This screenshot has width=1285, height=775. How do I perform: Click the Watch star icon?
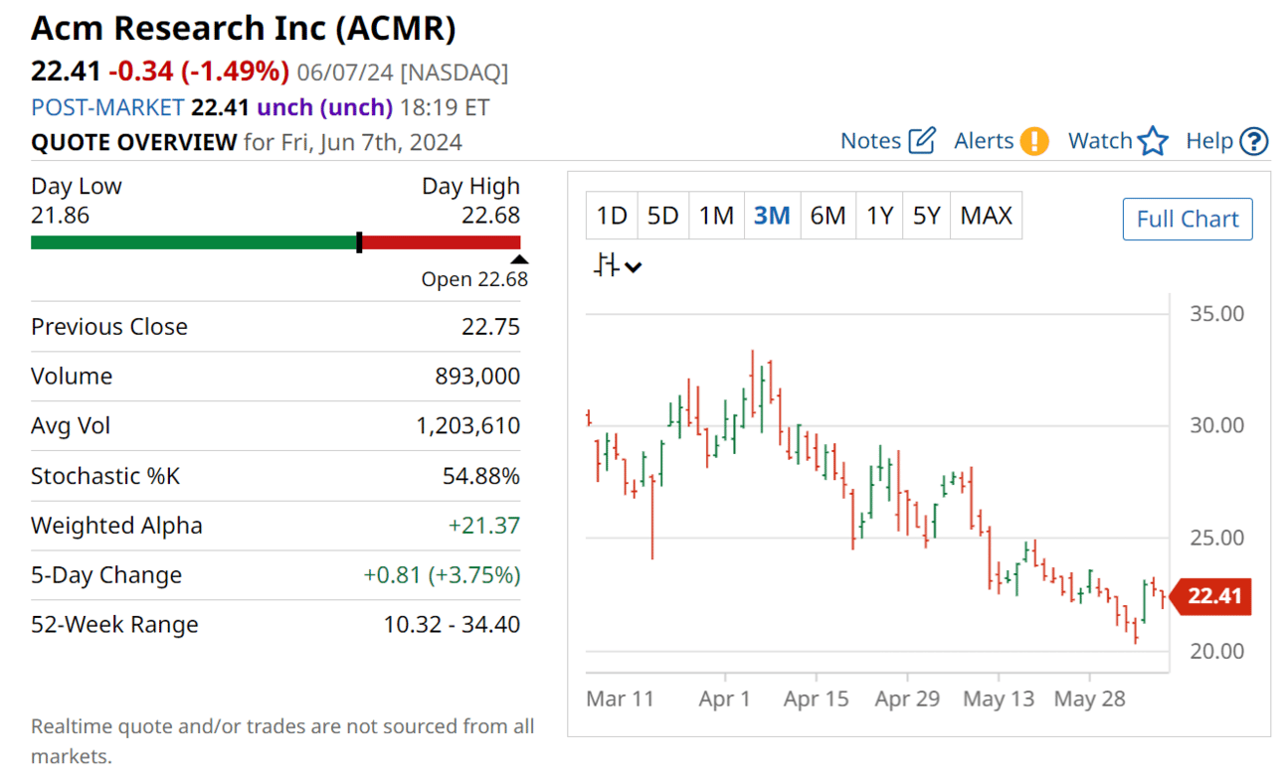tap(1153, 141)
